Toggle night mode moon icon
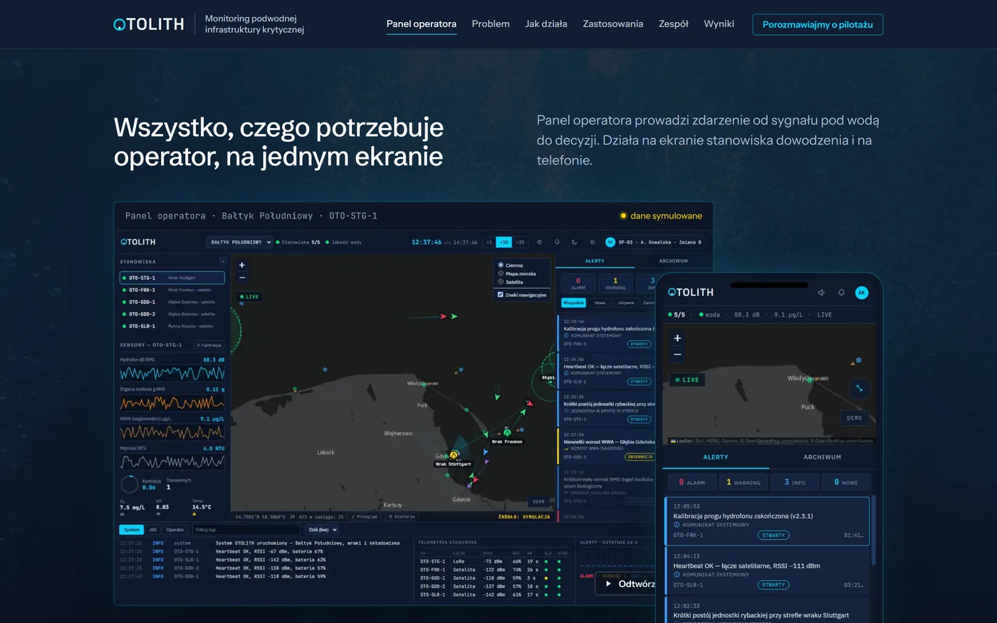Viewport: 997px width, 623px height. pos(575,242)
